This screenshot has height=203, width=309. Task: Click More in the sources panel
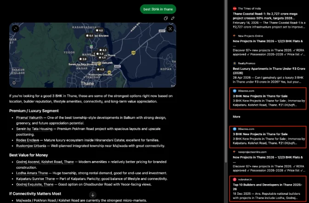236,117
